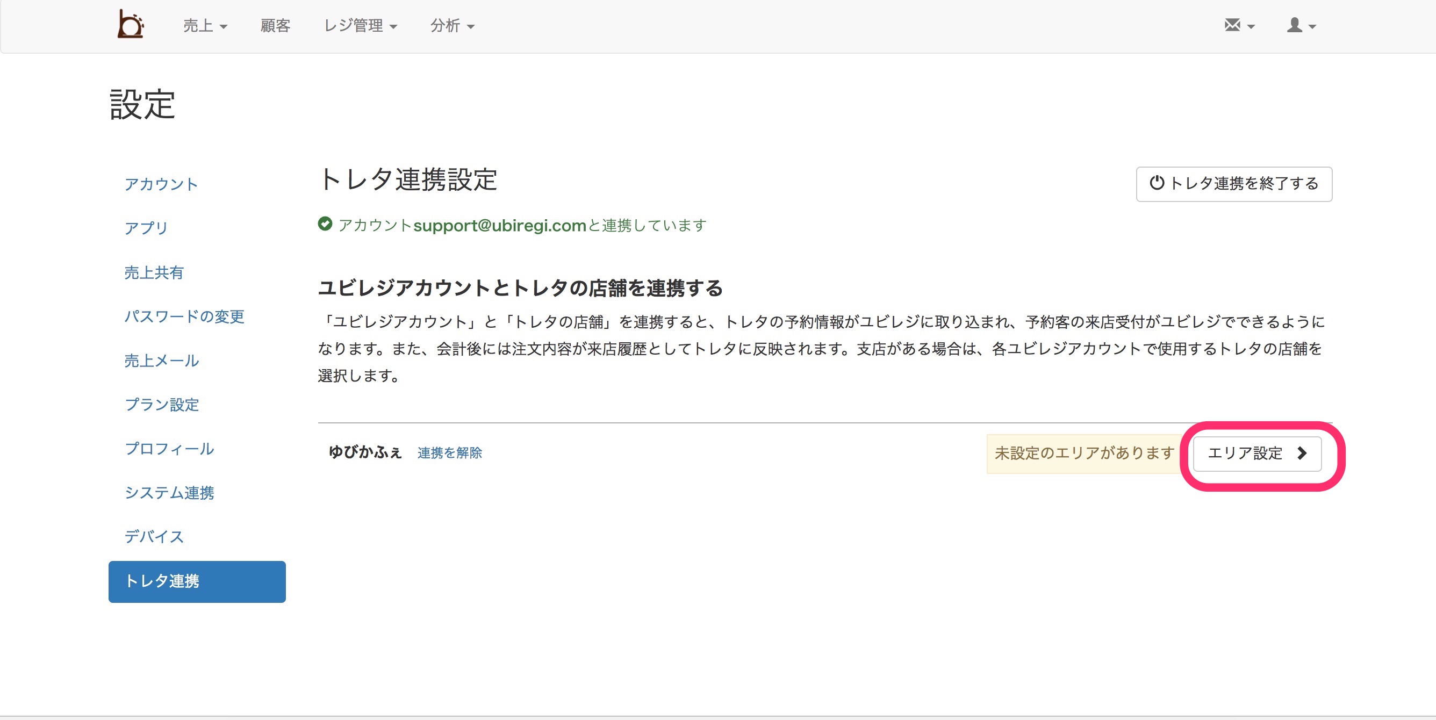Click the ゆびかふぇ store name

point(365,452)
